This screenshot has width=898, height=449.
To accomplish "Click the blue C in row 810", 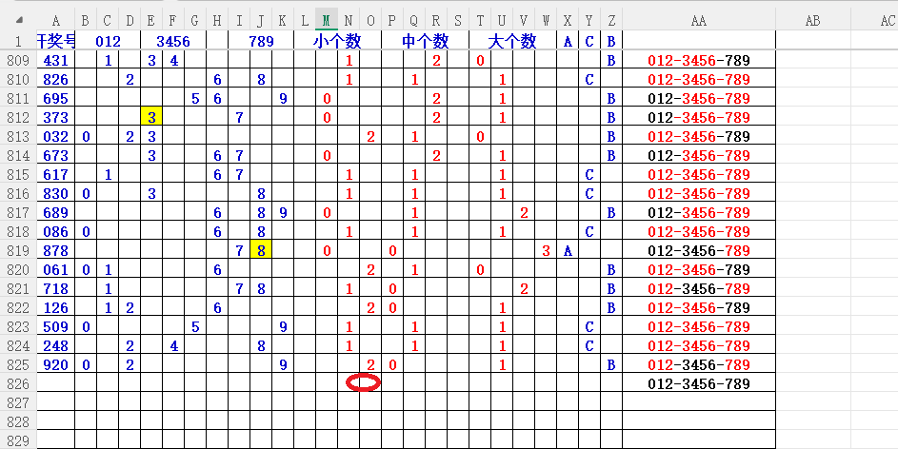I will click(x=589, y=80).
